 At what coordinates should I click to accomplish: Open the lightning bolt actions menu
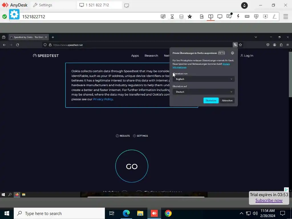pyautogui.click(x=238, y=16)
